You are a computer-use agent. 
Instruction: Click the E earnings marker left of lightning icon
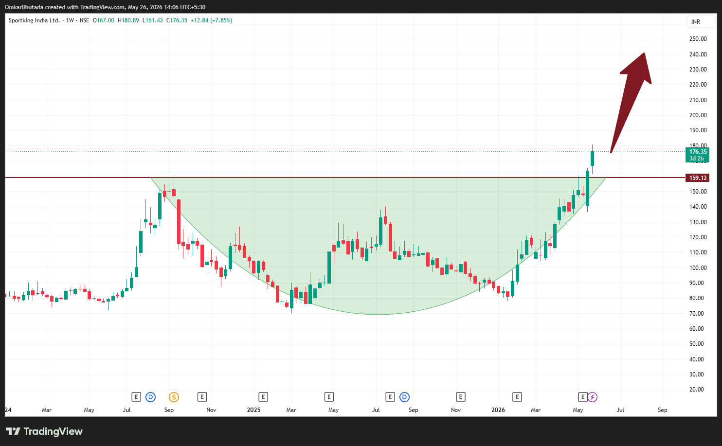tap(583, 397)
